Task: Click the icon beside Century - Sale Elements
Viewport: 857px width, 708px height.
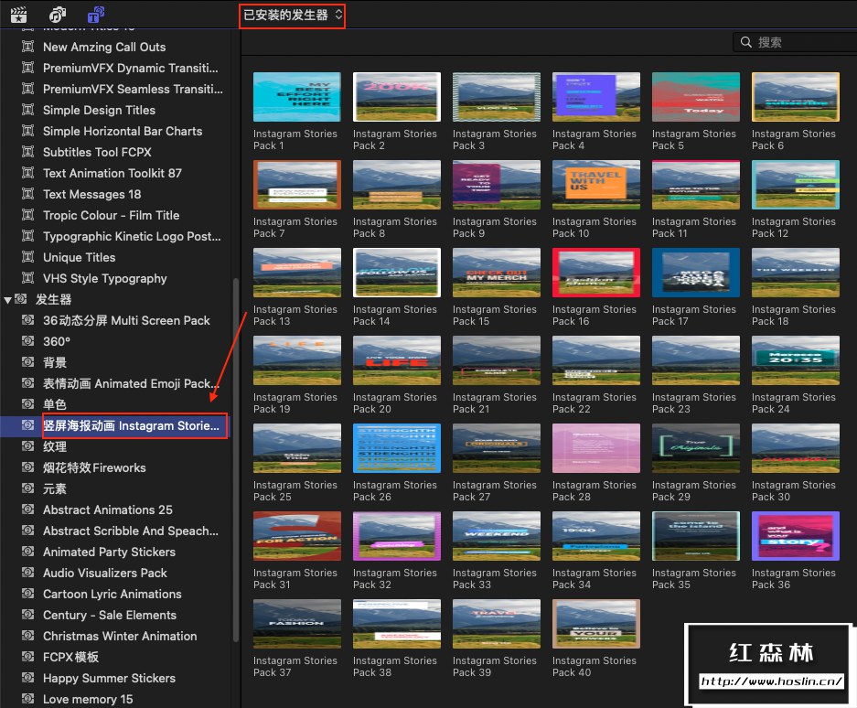Action: click(x=27, y=615)
